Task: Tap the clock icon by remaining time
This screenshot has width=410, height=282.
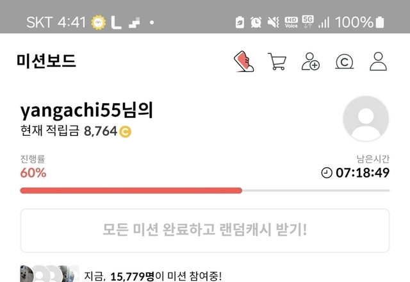Action: click(x=327, y=173)
